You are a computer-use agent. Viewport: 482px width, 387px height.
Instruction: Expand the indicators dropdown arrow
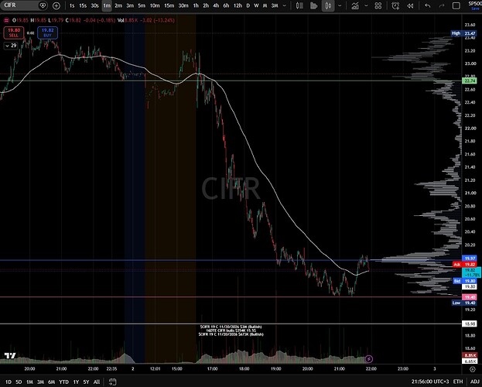tap(366, 5)
